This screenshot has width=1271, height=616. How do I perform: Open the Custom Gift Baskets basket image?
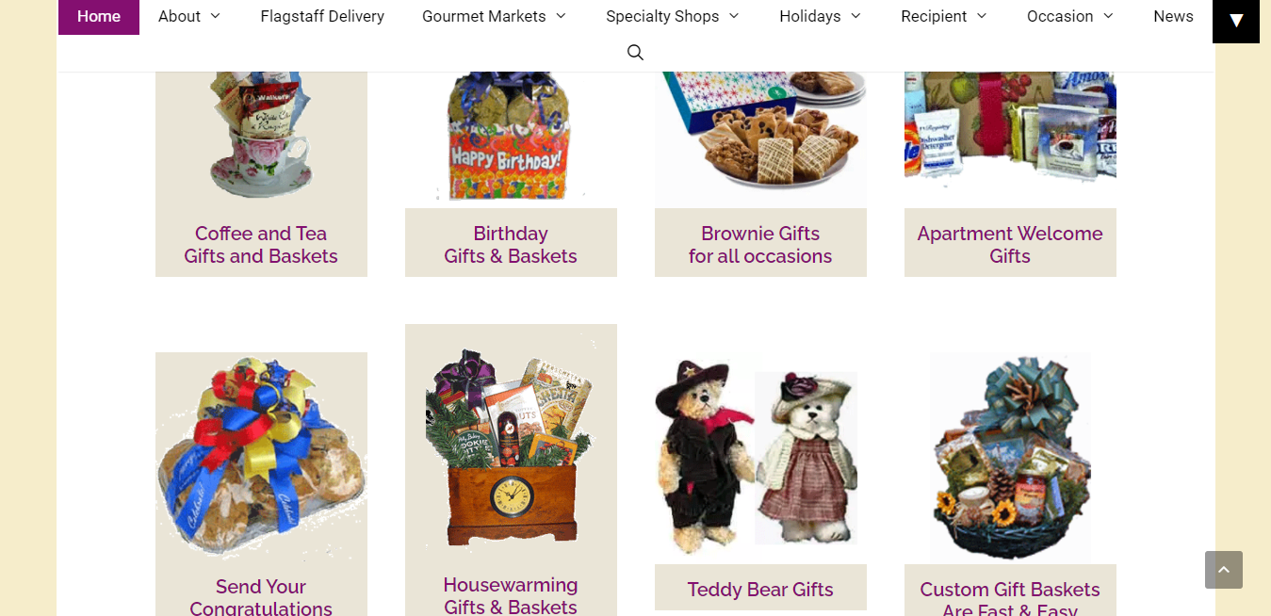coord(1010,458)
